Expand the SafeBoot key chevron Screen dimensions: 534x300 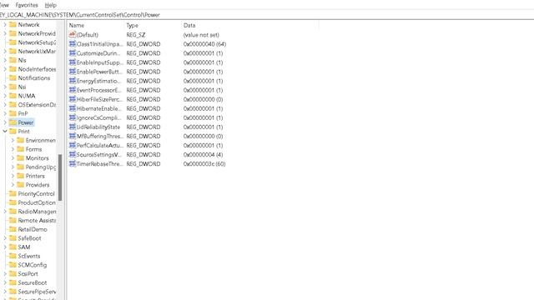click(5, 238)
